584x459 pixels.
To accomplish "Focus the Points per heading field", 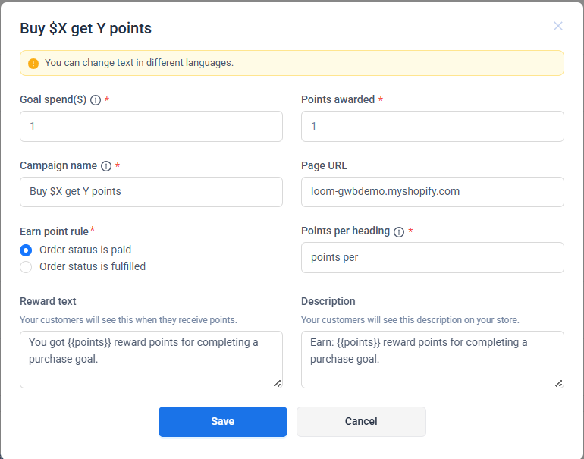I will tap(432, 257).
